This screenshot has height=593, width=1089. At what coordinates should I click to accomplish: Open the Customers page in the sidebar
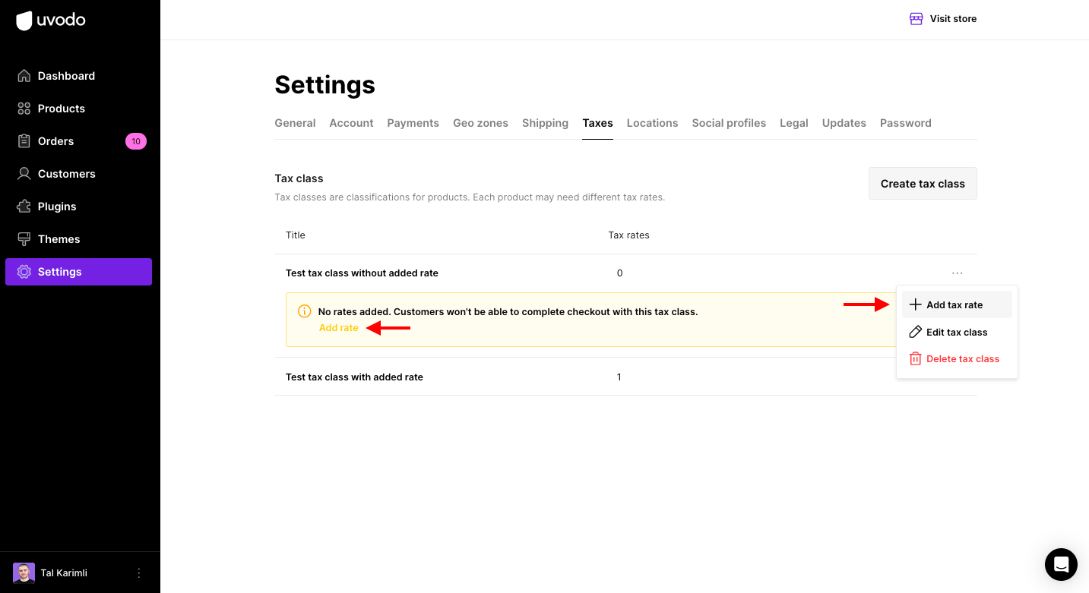coord(66,174)
